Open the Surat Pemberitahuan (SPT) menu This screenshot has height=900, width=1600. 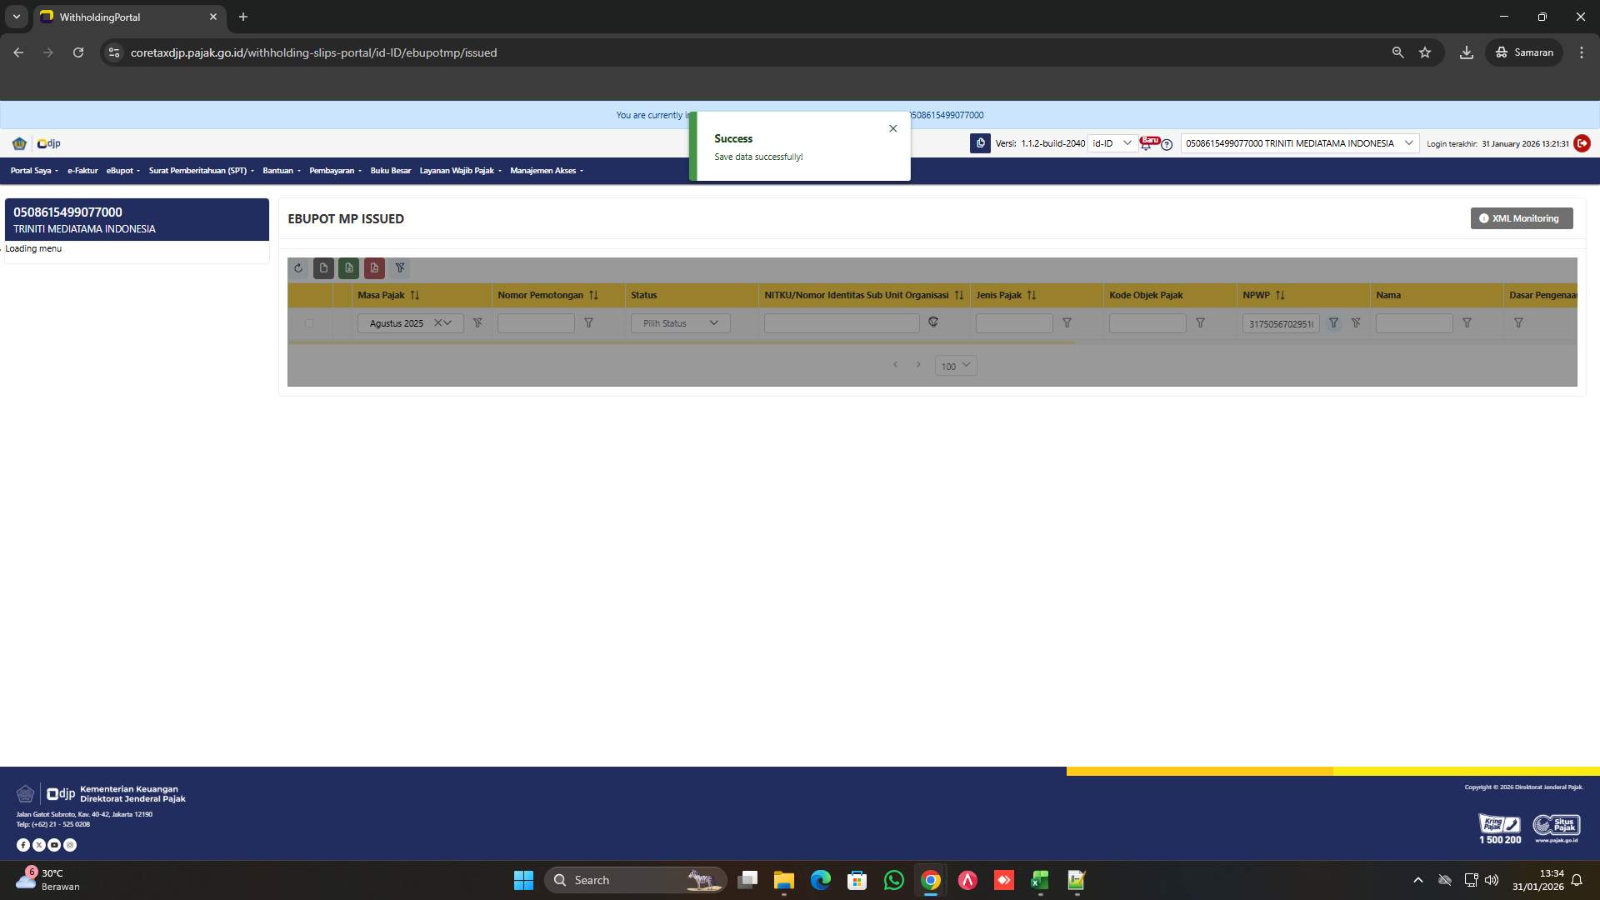pyautogui.click(x=198, y=170)
